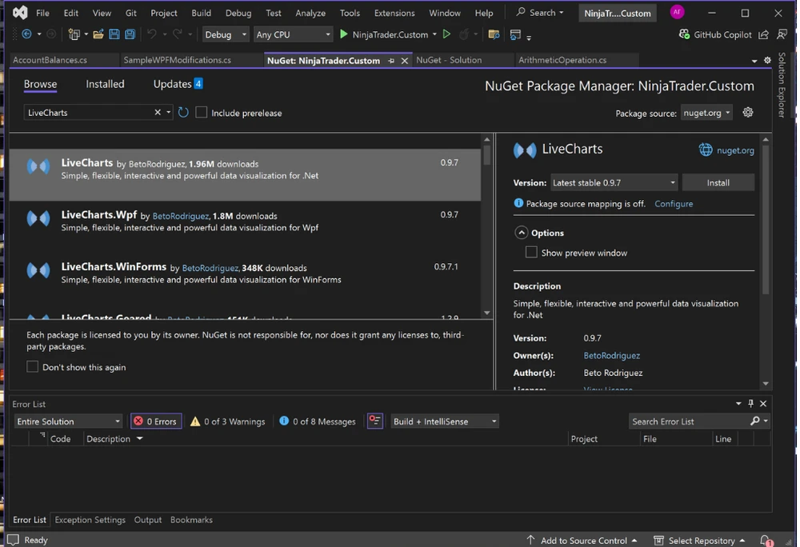This screenshot has width=800, height=547.
Task: Redo with the toolbar redo arrow
Action: click(x=177, y=34)
